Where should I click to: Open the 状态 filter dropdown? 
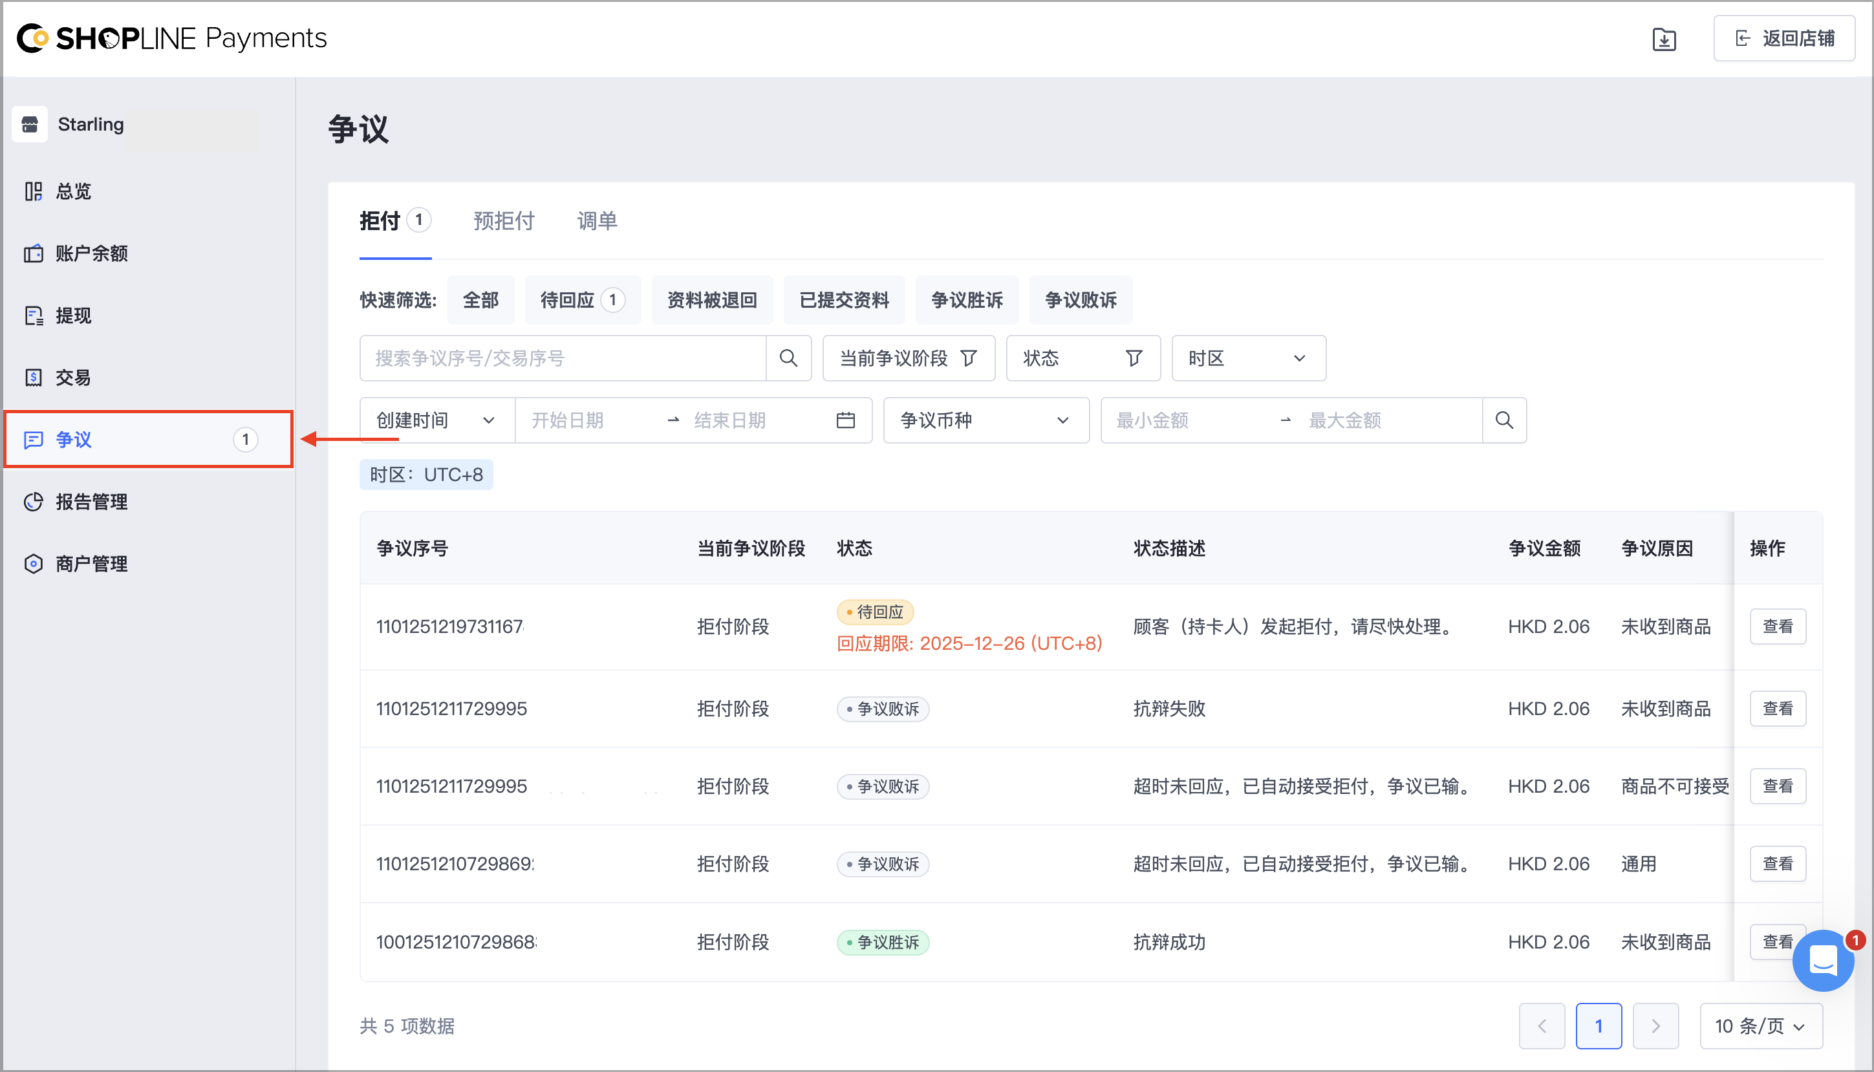(1083, 359)
